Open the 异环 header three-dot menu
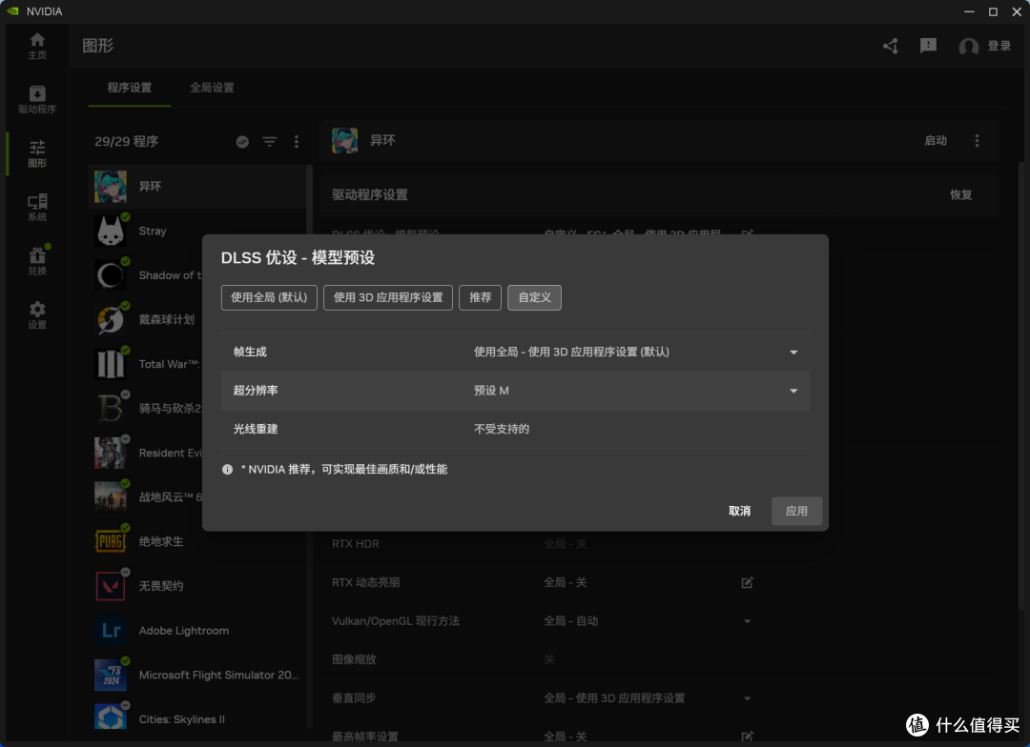The height and width of the screenshot is (747, 1030). tap(977, 140)
